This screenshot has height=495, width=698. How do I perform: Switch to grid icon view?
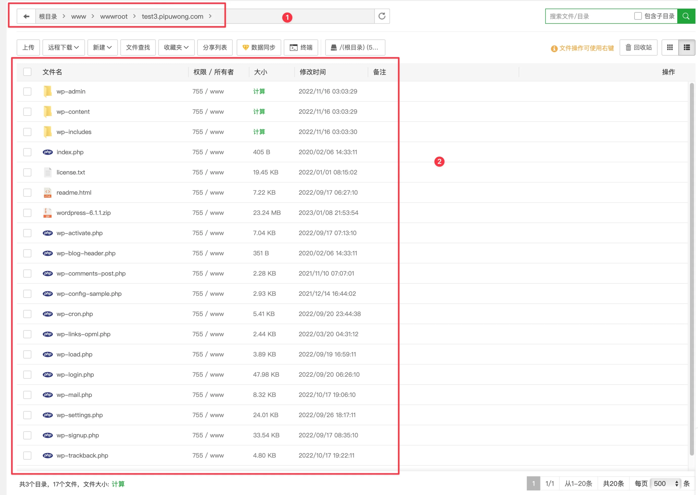coord(670,47)
